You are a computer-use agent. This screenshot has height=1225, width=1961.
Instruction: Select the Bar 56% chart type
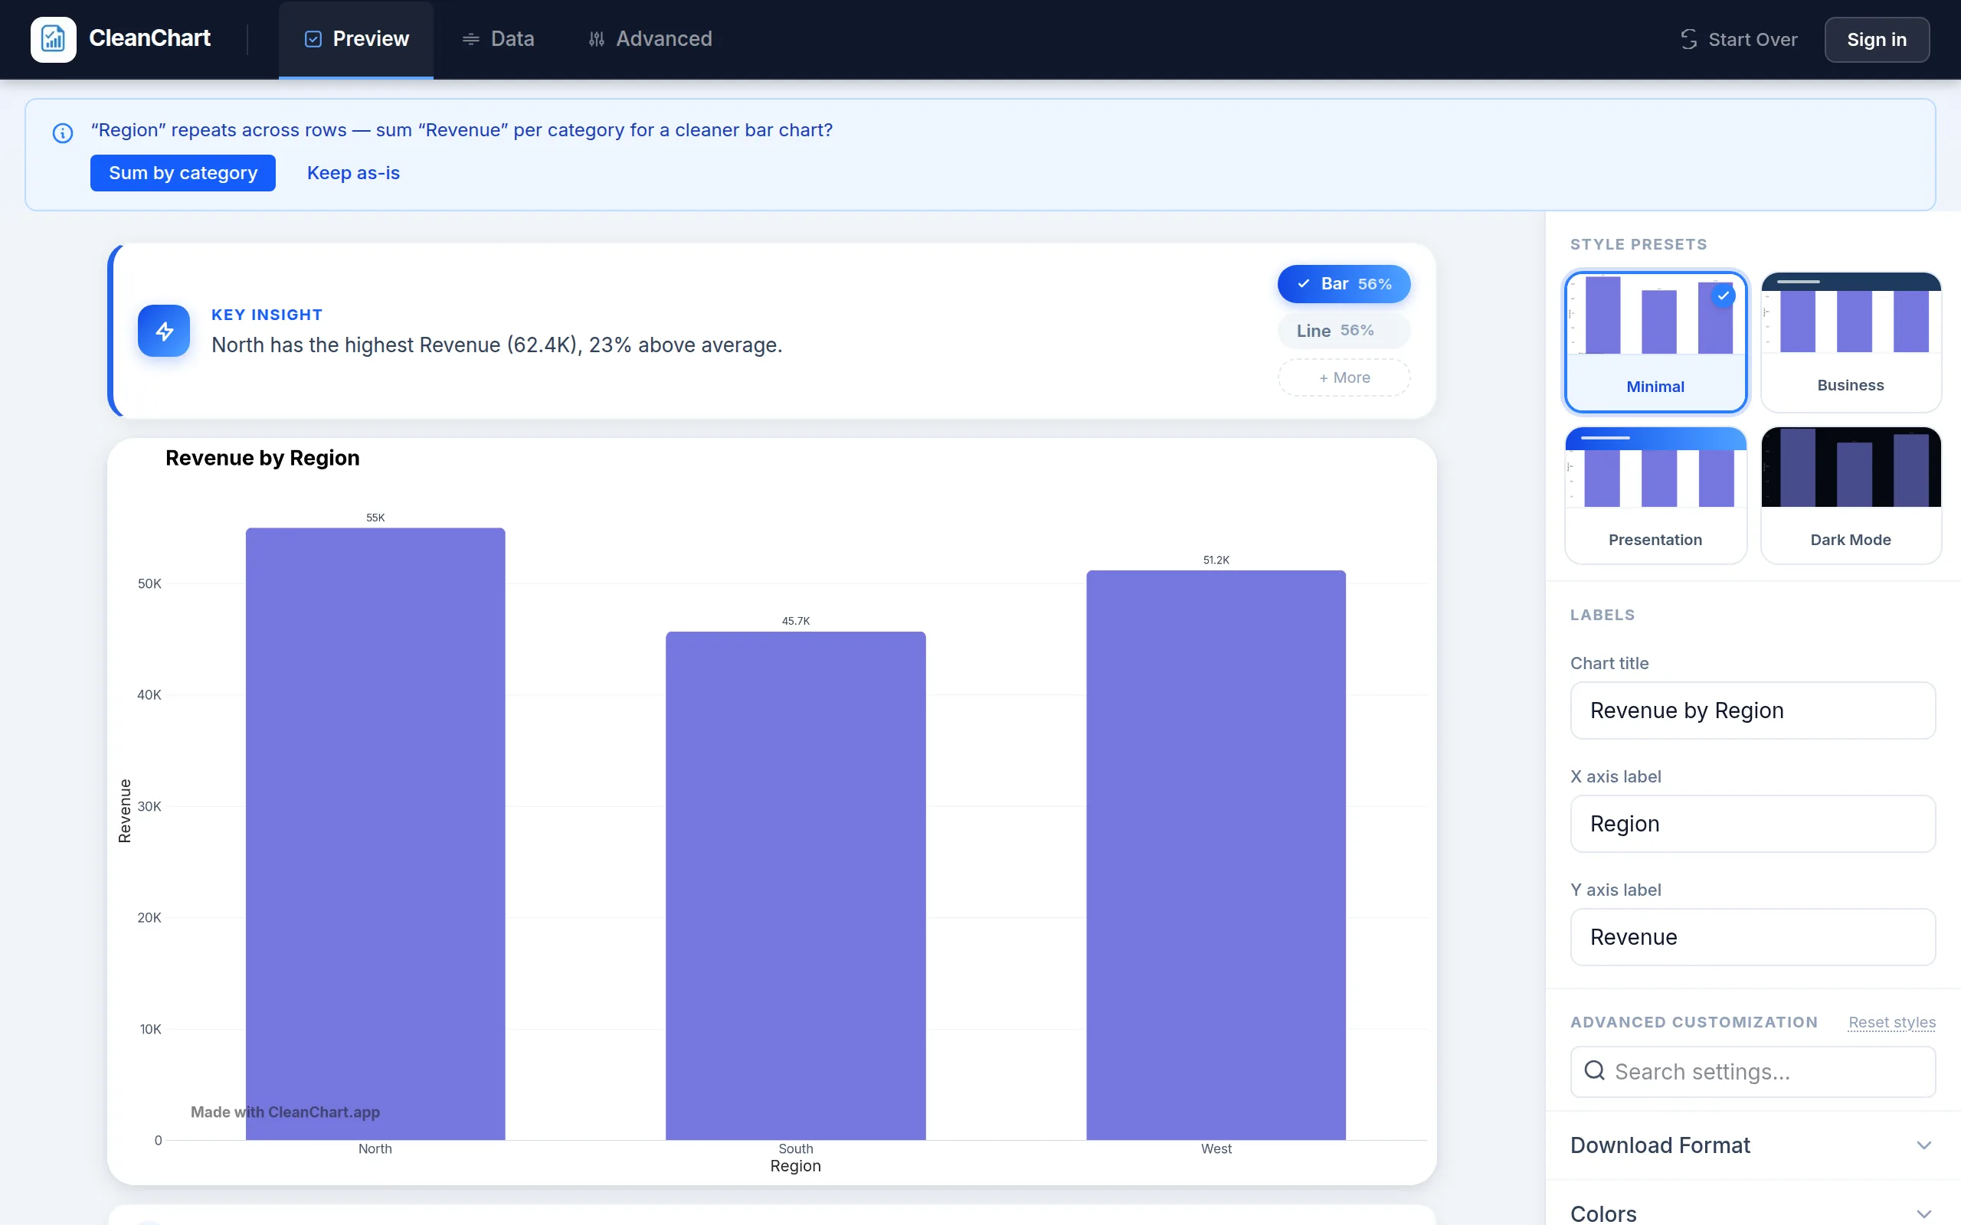click(1344, 283)
